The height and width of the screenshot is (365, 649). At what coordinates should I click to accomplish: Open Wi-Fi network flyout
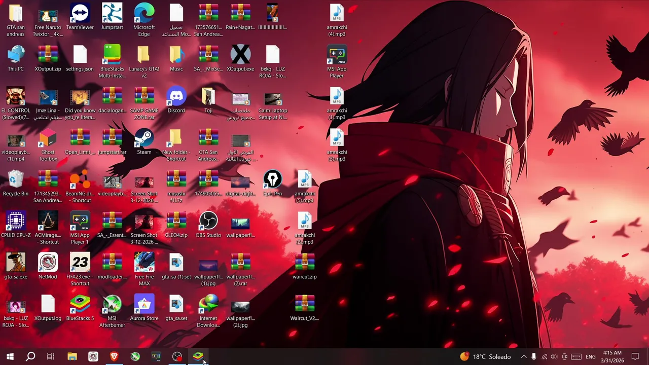[544, 356]
